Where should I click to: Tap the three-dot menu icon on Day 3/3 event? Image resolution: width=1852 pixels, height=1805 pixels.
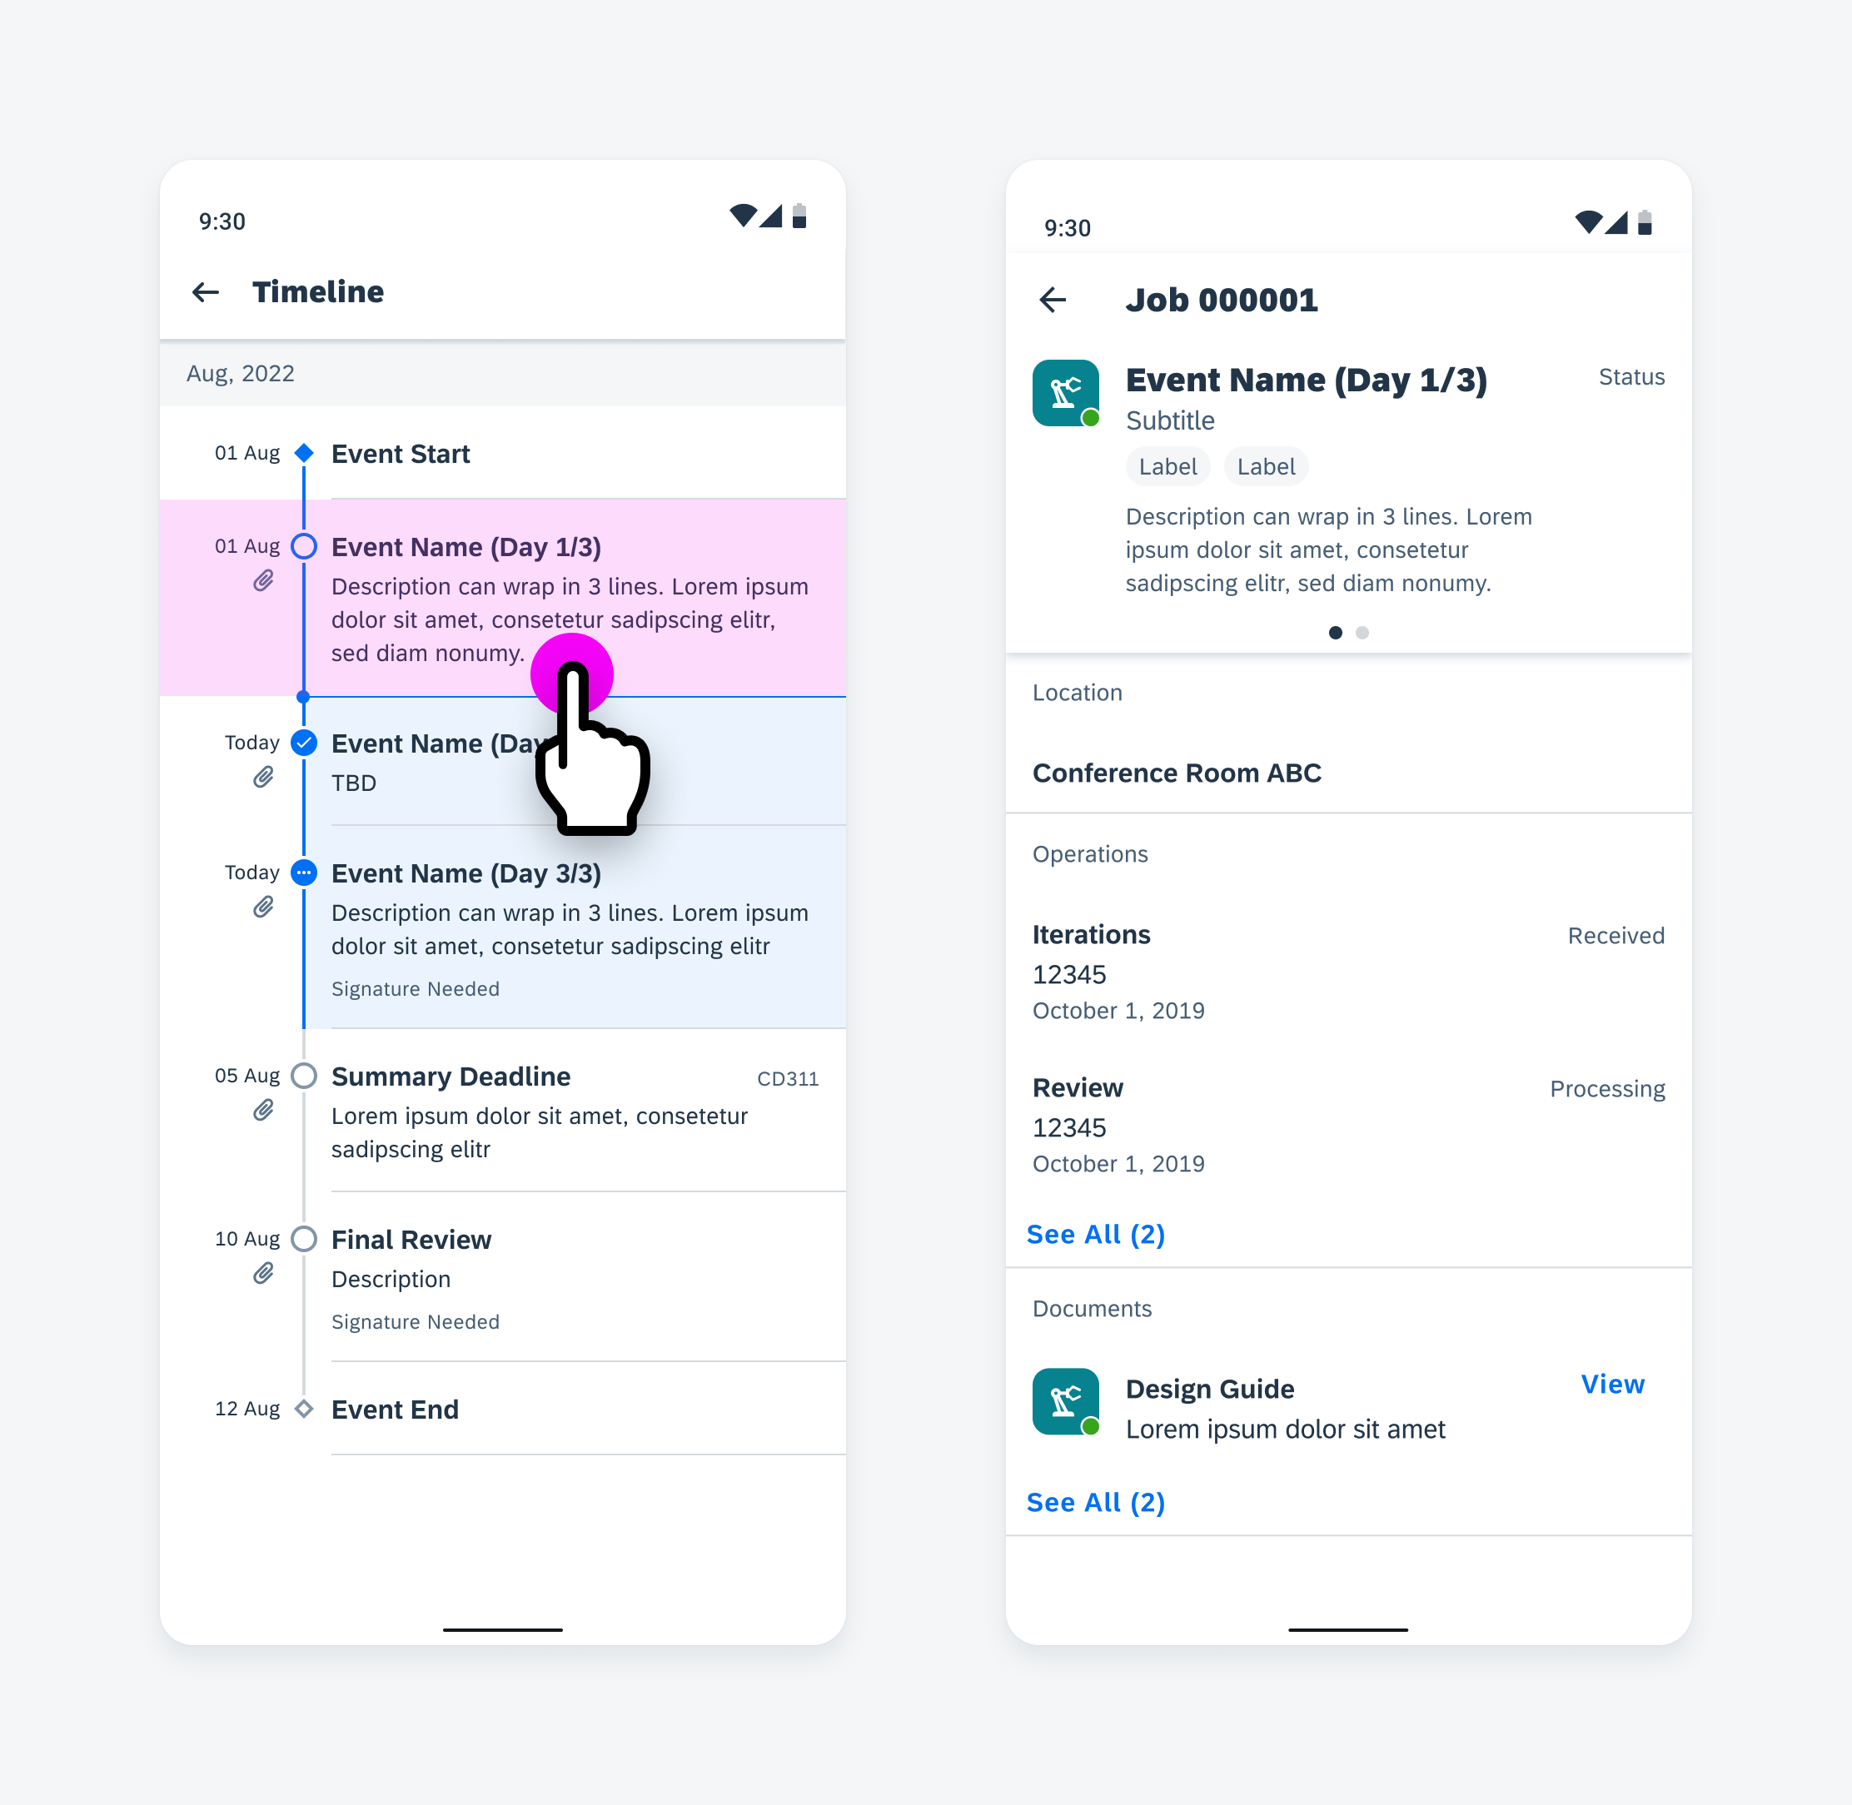tap(304, 871)
